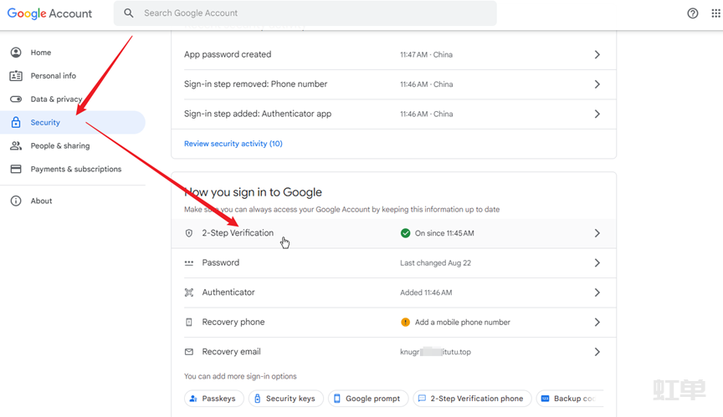Click the People & sharing icon

pos(16,146)
